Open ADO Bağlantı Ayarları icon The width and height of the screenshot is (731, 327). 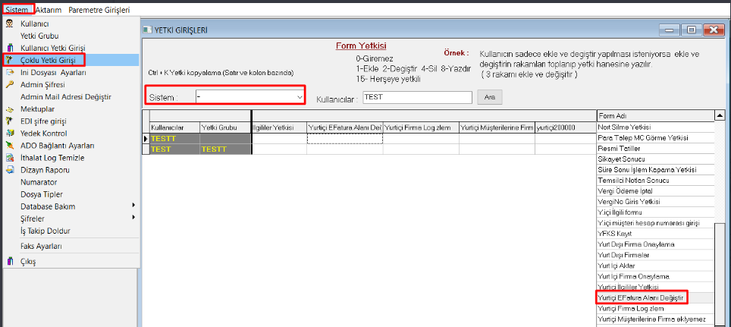click(9, 145)
